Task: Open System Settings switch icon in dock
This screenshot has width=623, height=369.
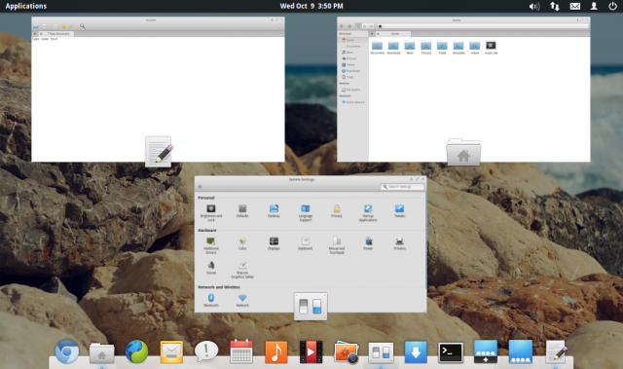Action: tap(381, 352)
